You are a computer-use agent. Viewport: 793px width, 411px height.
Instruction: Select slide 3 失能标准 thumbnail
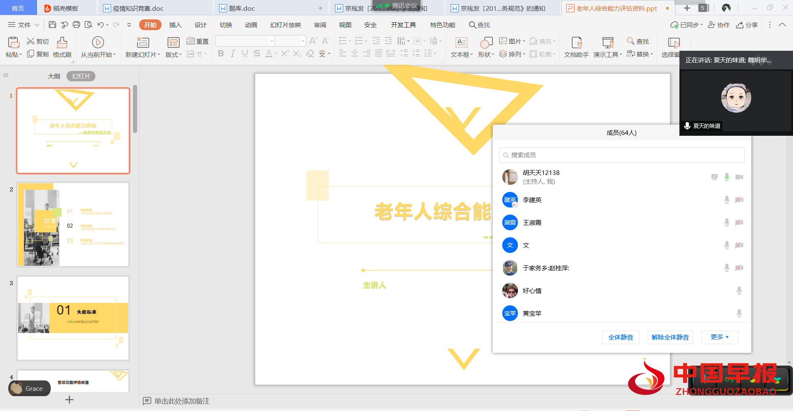73,318
